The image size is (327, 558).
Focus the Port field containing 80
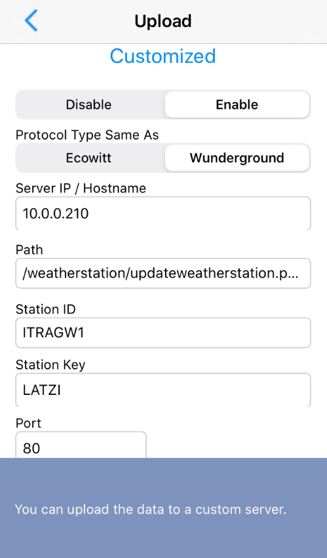[x=81, y=445]
